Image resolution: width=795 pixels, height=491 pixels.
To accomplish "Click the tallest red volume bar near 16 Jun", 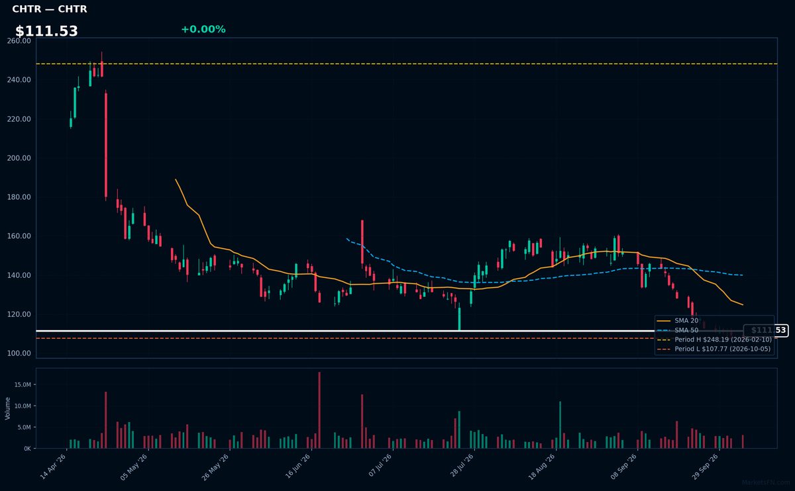I will [x=319, y=410].
